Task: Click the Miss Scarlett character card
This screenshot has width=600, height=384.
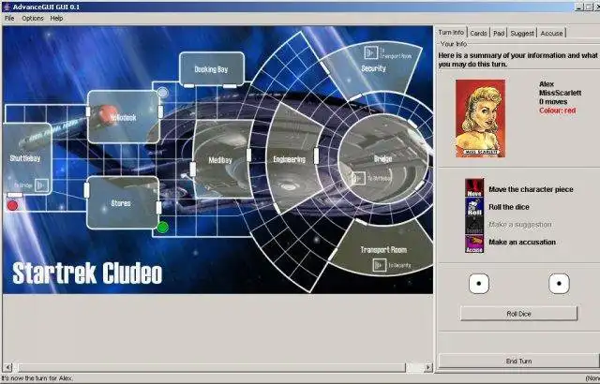Action: click(480, 118)
